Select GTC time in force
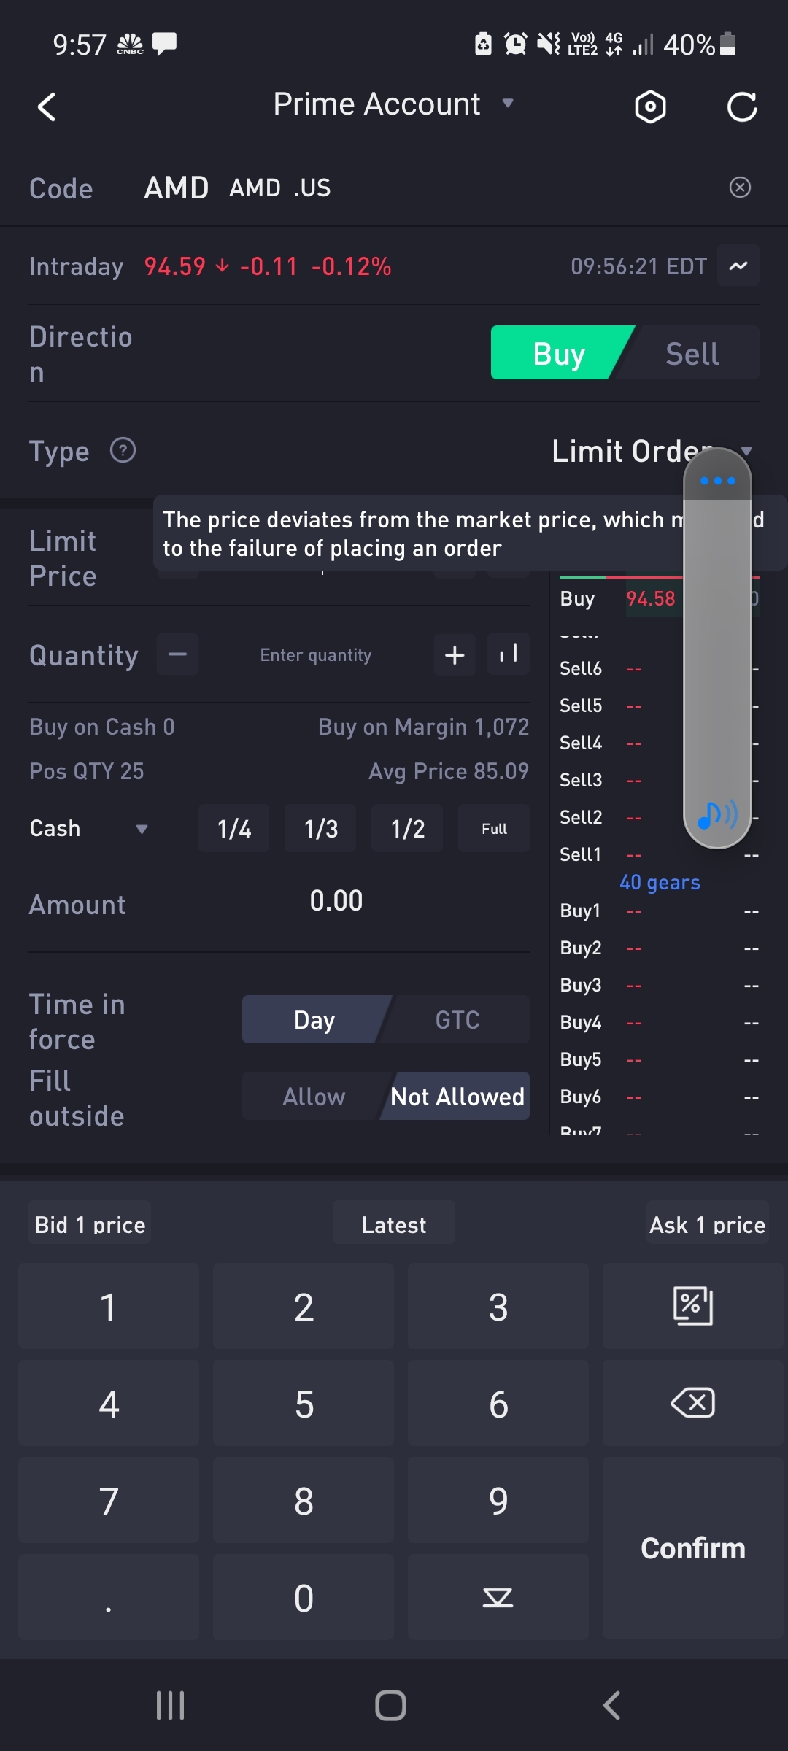 tap(457, 1019)
